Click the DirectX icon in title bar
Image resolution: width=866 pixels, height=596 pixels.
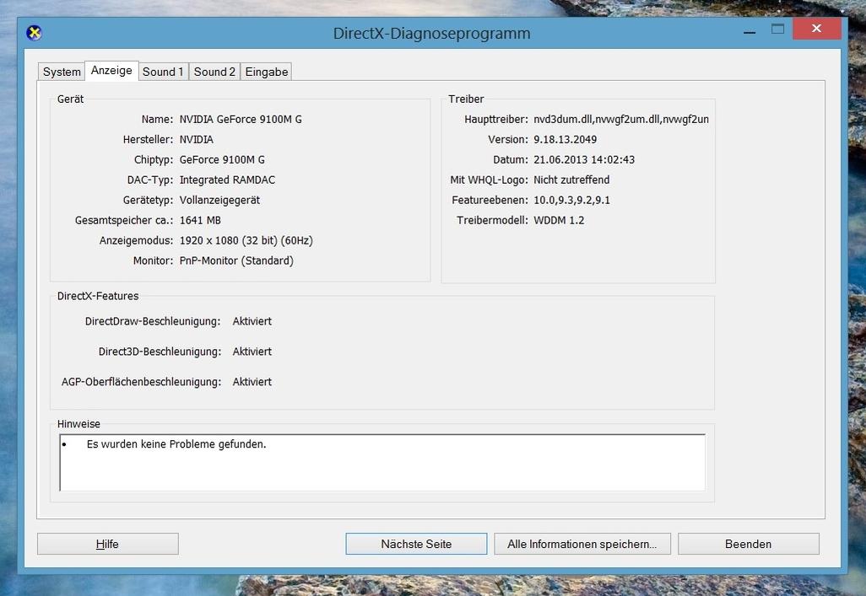point(34,33)
